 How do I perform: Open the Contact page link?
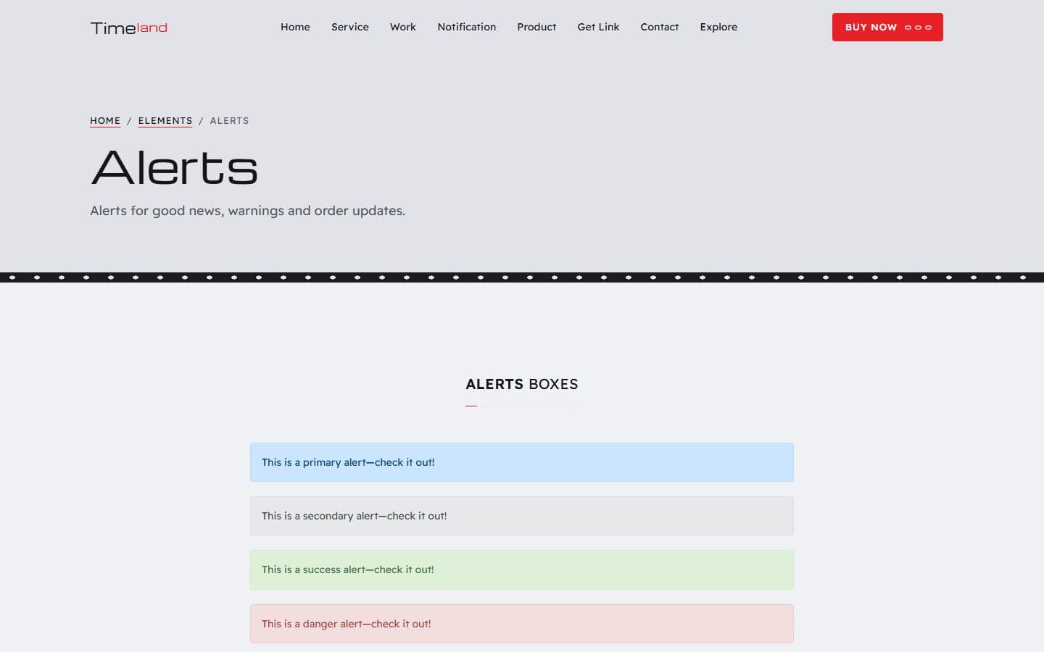click(660, 27)
